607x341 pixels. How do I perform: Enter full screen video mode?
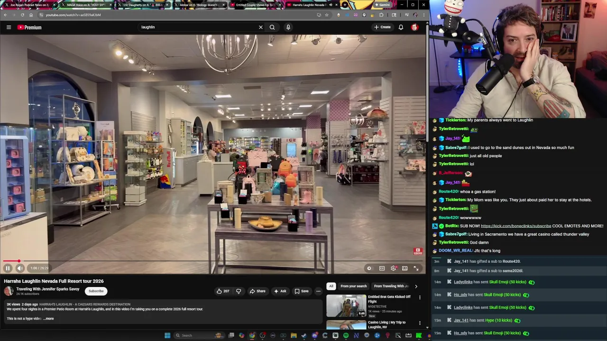pyautogui.click(x=416, y=268)
